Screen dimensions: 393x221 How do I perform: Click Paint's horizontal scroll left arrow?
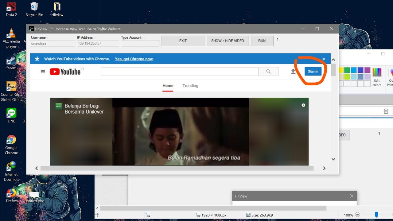point(97,208)
